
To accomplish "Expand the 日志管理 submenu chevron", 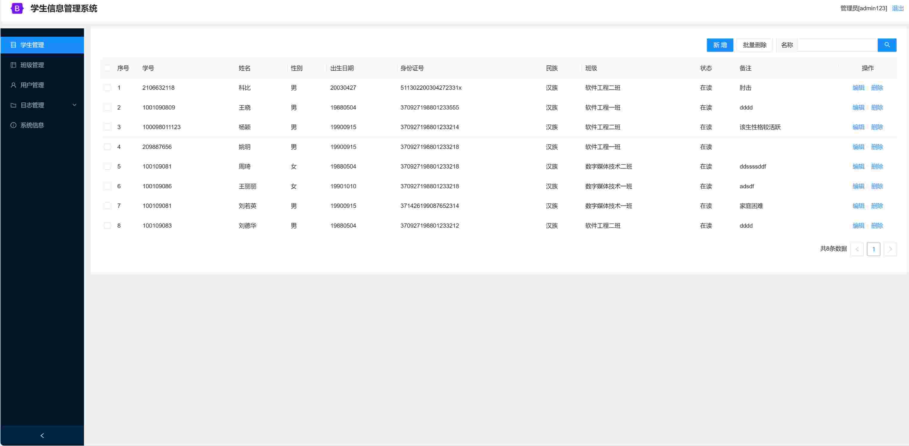I will pos(75,105).
